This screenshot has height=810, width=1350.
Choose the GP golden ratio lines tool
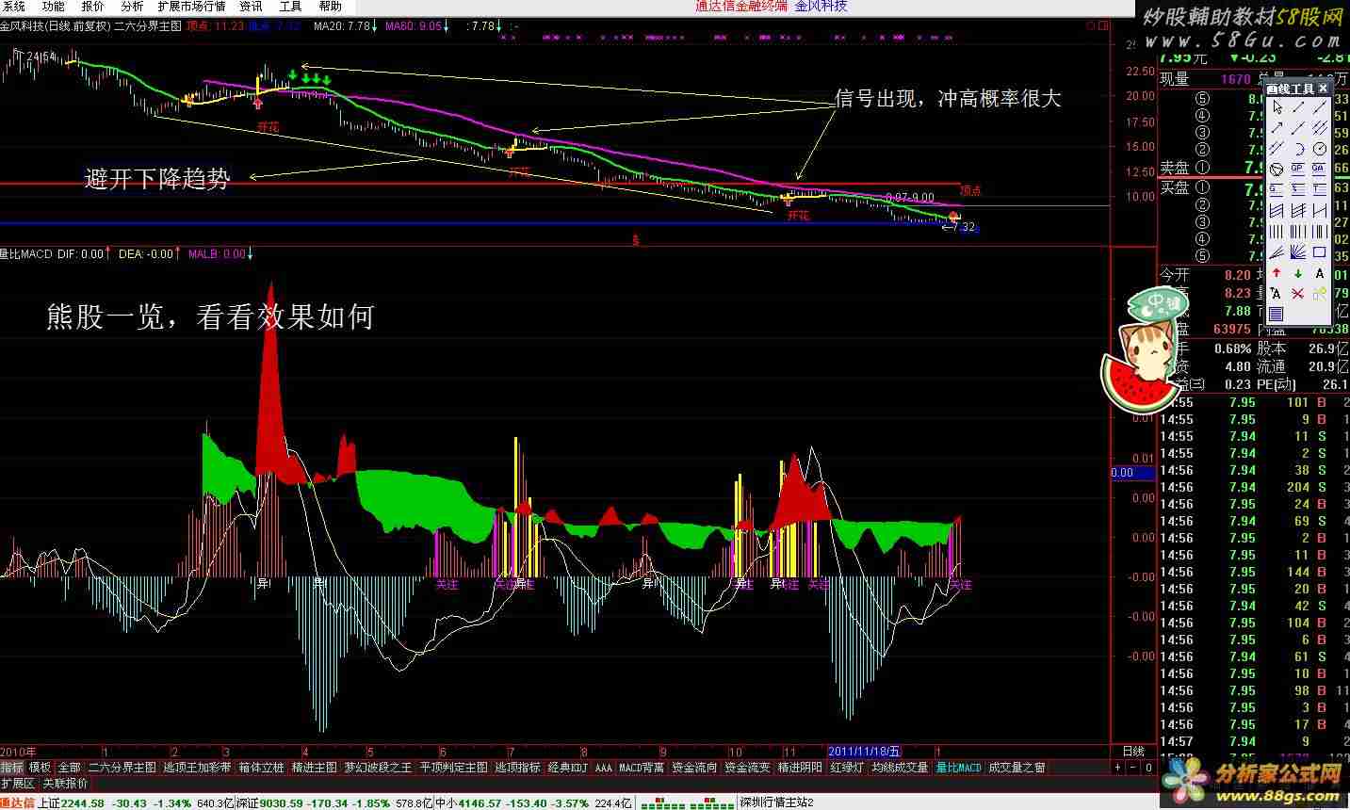click(x=1298, y=170)
